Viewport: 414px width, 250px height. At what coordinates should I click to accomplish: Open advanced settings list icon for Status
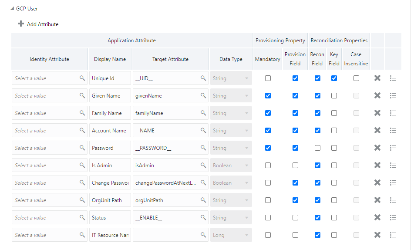pos(393,217)
